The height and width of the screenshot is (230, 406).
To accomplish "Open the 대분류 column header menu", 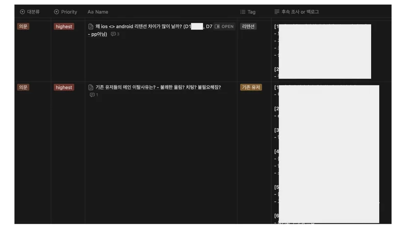I will coord(30,12).
